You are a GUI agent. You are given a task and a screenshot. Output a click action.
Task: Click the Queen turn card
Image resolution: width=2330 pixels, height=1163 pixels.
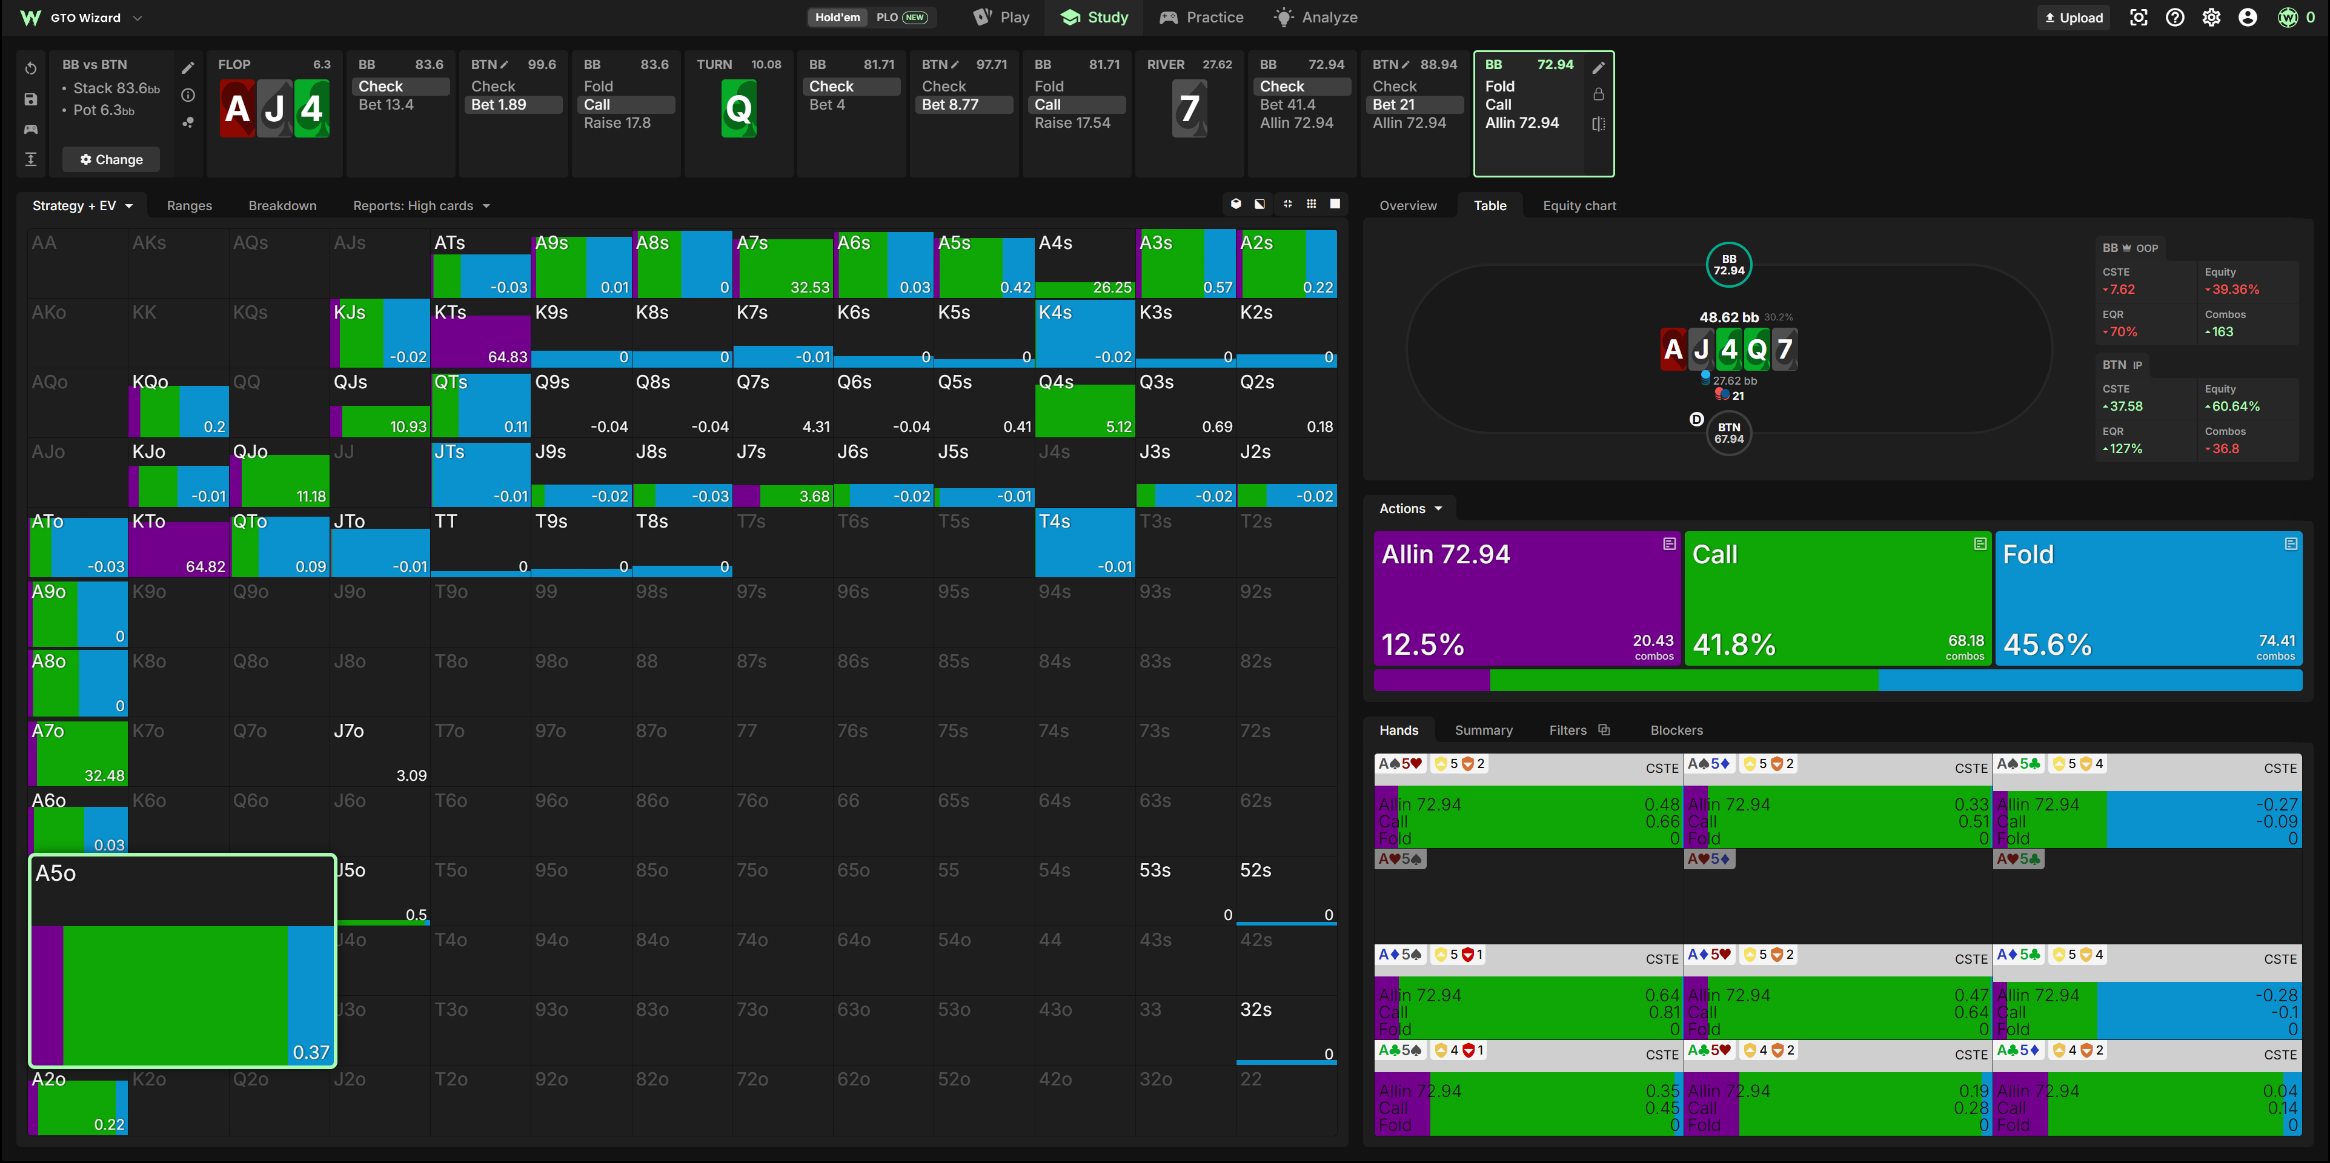[738, 108]
